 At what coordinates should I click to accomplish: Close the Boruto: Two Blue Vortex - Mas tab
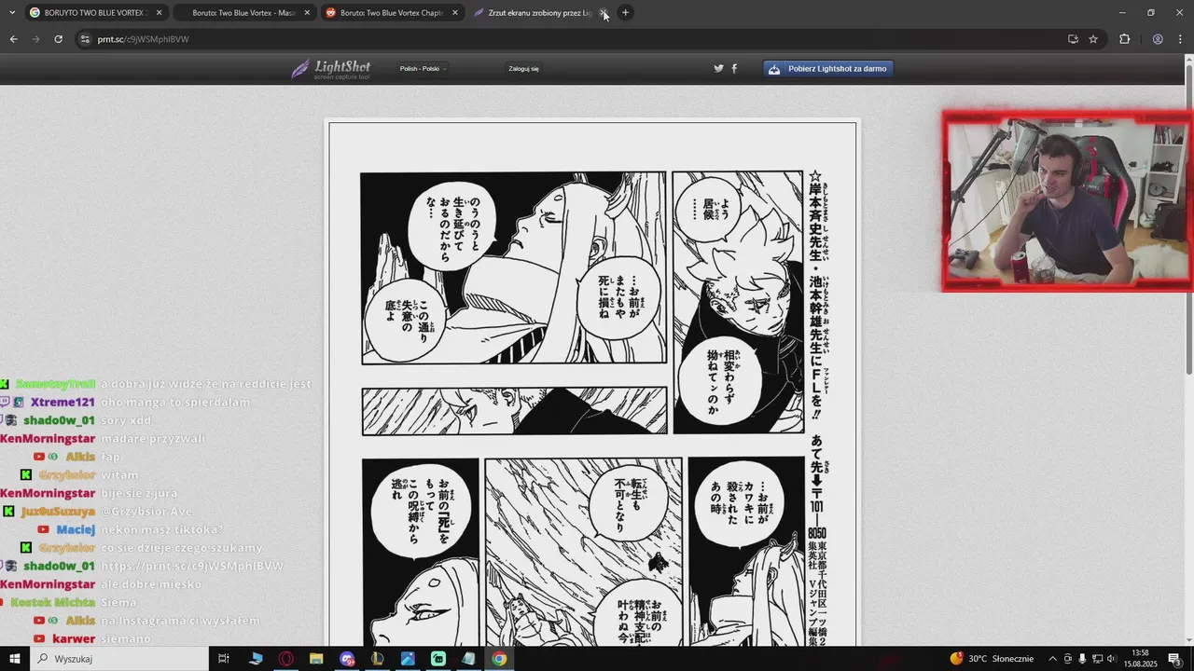(307, 13)
